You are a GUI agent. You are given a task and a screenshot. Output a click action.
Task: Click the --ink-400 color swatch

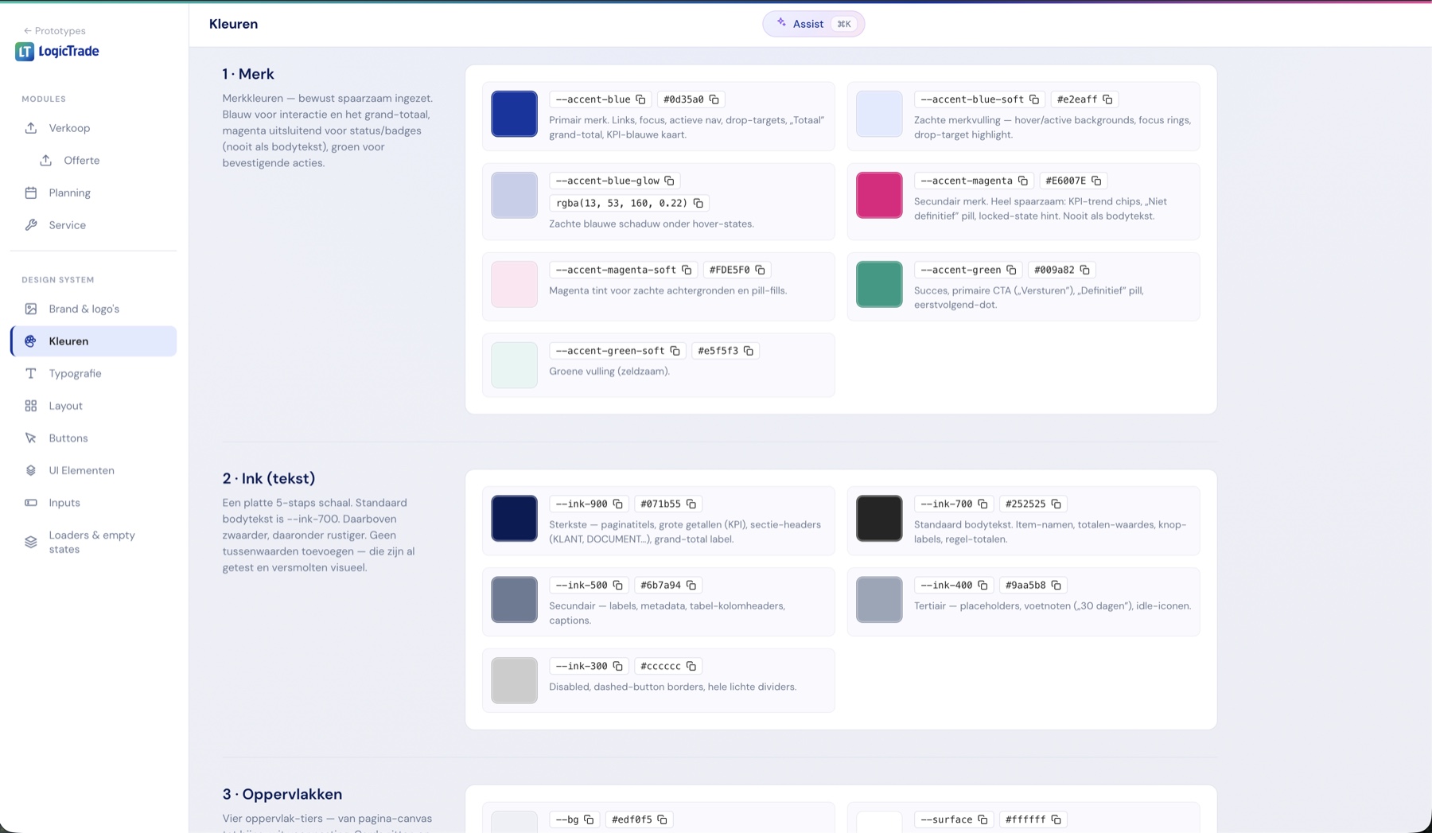tap(879, 599)
